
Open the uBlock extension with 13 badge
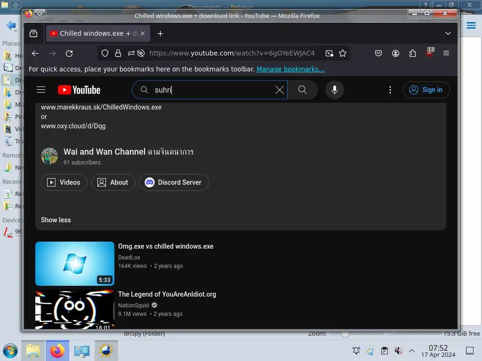430,52
